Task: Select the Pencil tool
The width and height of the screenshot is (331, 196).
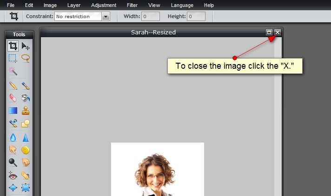Action: coord(13,85)
